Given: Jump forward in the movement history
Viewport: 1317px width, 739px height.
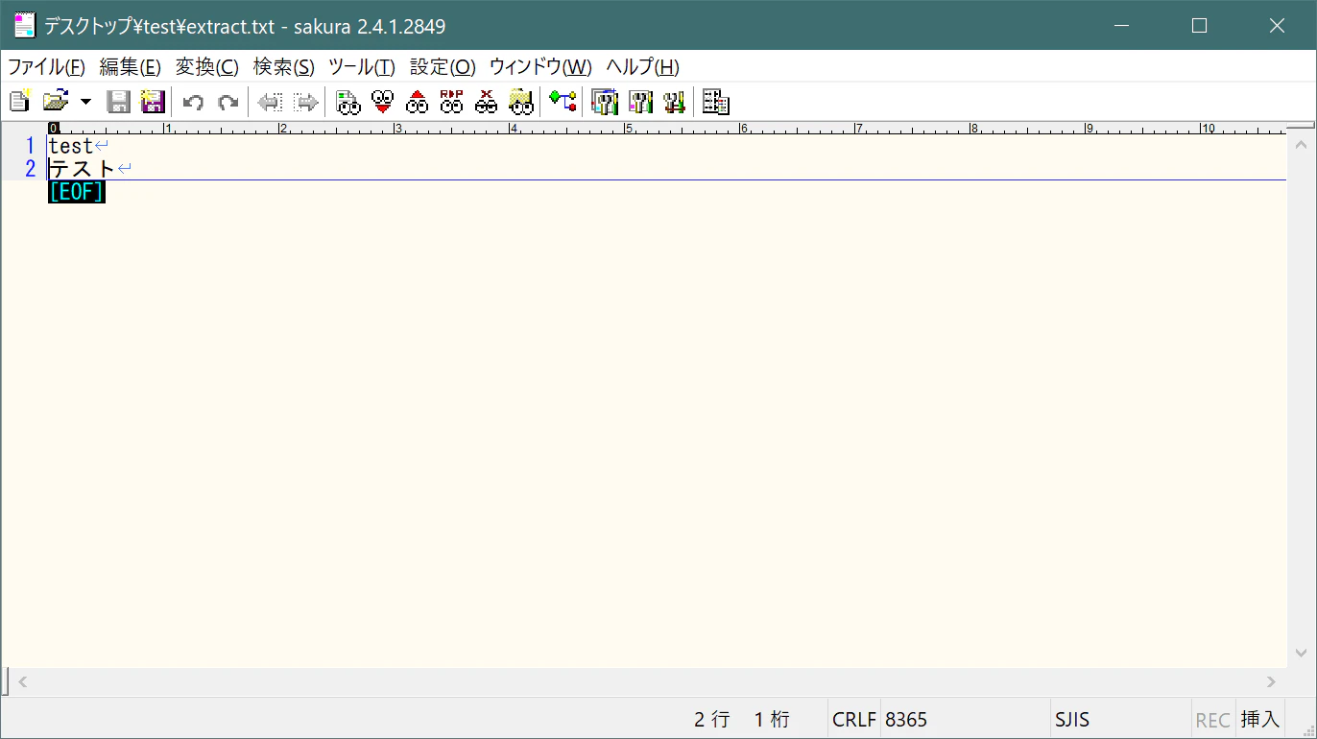Looking at the screenshot, I should pos(305,102).
